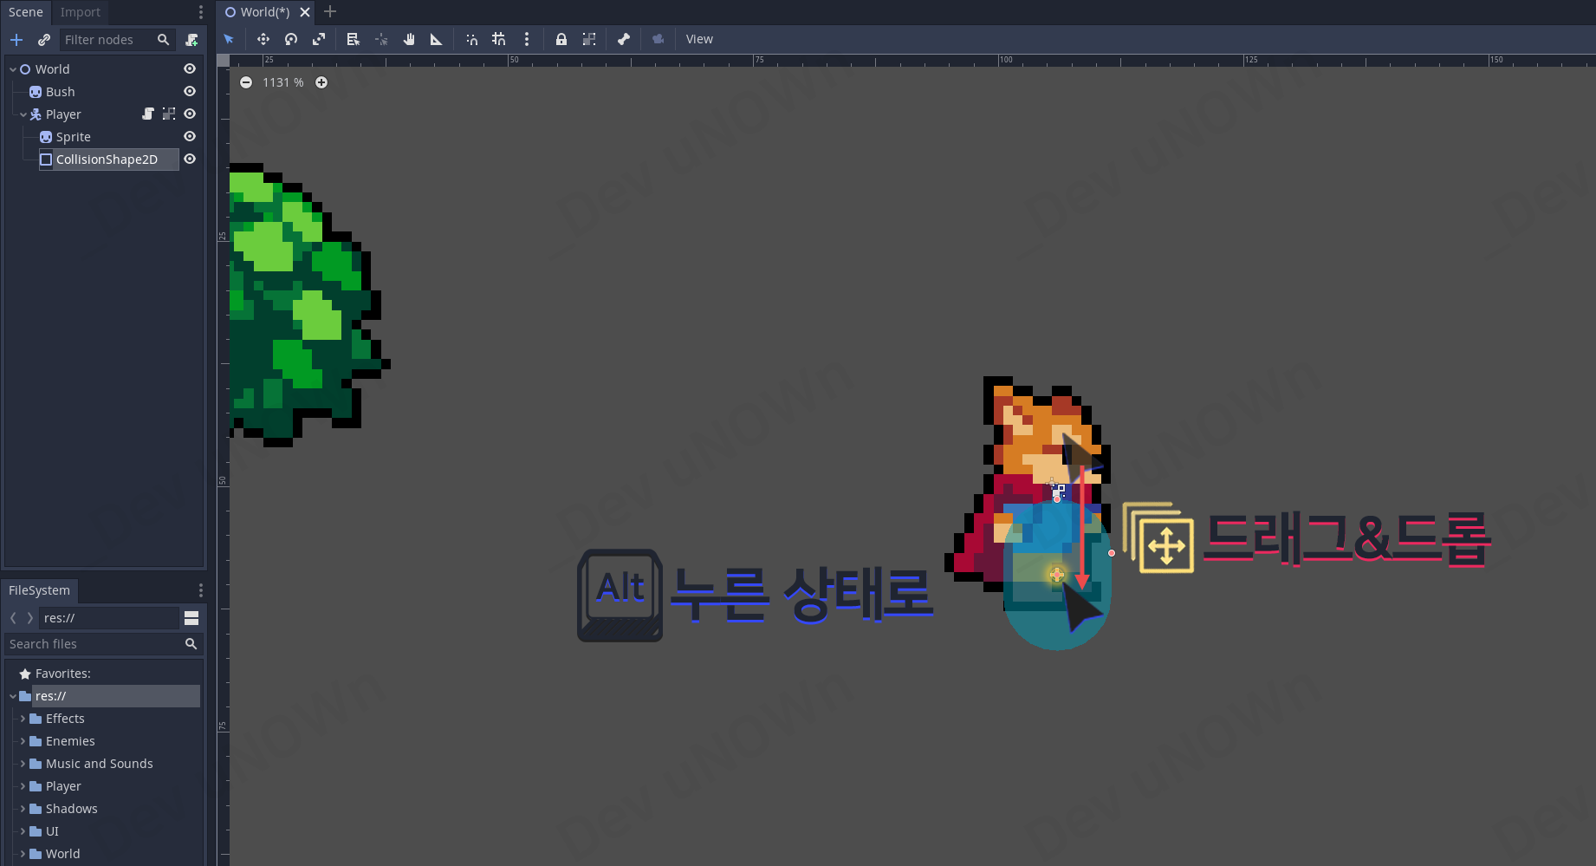Click the change pivot tool
This screenshot has width=1596, height=866.
click(x=381, y=39)
